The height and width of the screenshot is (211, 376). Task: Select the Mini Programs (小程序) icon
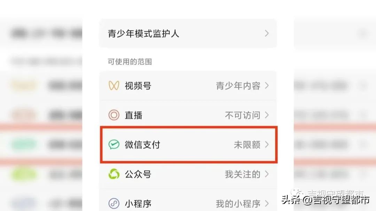coord(113,203)
